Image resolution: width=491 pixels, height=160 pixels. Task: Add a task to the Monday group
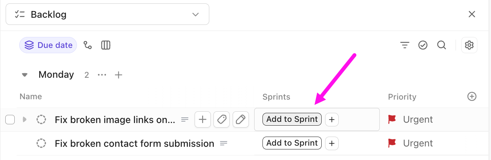click(119, 75)
